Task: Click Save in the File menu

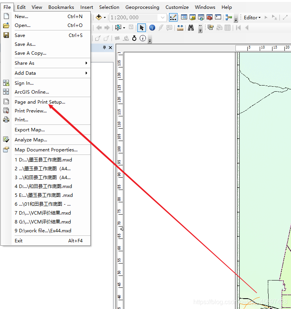Action: pyautogui.click(x=46, y=35)
